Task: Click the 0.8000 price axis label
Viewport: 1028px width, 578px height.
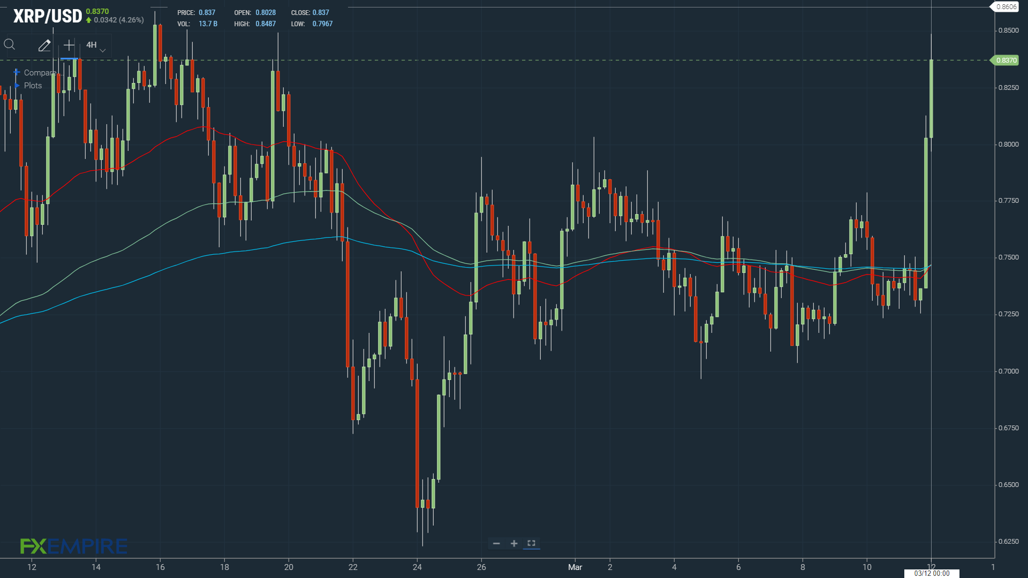Action: click(1008, 144)
